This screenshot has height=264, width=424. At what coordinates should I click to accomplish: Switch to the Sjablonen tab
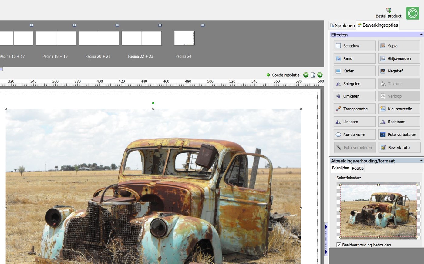(x=342, y=25)
